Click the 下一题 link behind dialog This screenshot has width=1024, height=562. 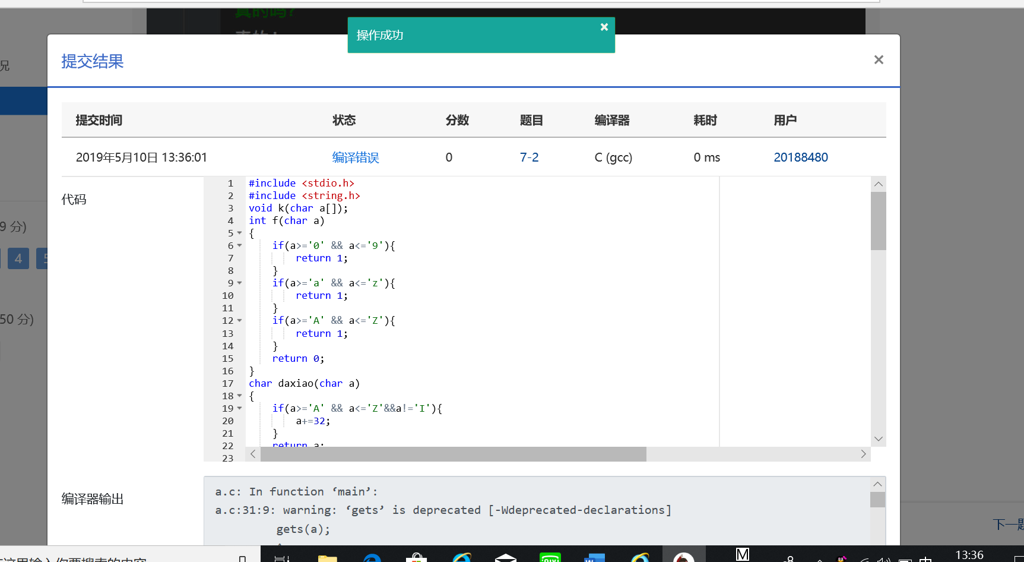(1009, 524)
